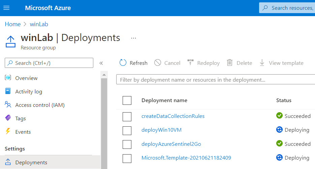This screenshot has width=315, height=169.
Task: Click the Delete trash can icon
Action: click(x=230, y=63)
